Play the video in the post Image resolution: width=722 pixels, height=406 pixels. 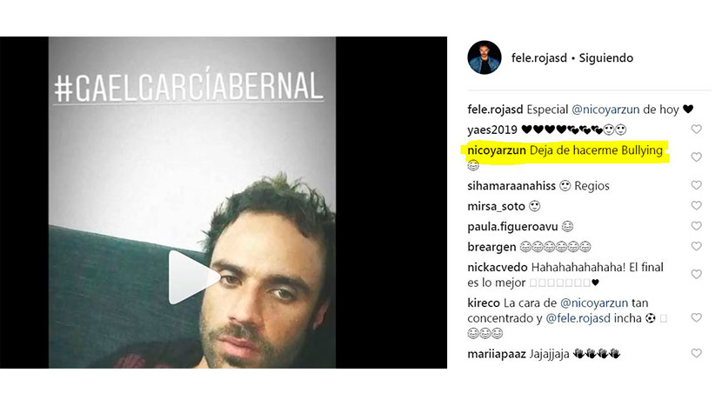pyautogui.click(x=193, y=277)
